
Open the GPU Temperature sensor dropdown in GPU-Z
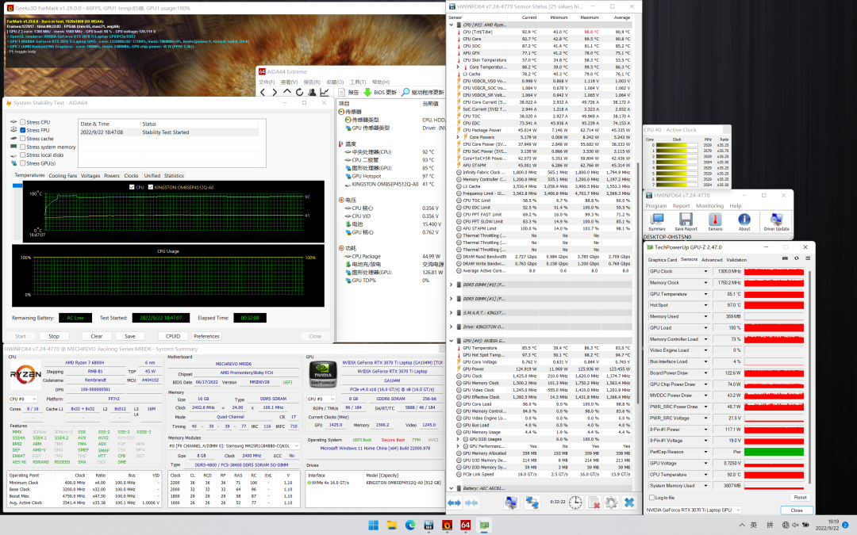click(x=706, y=294)
